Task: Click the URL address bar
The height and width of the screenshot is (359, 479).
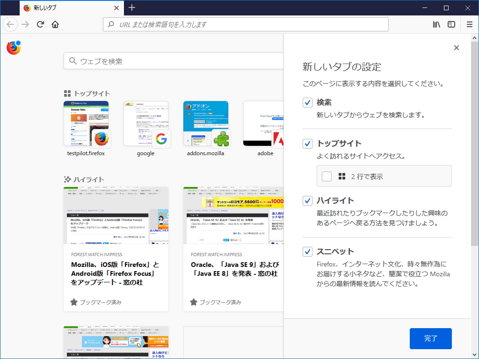Action: [x=243, y=24]
